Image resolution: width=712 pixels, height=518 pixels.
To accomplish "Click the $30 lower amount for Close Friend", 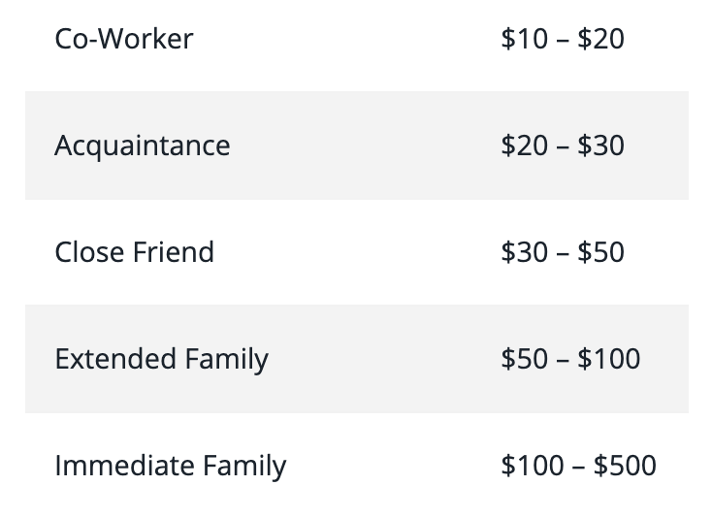I will (525, 252).
